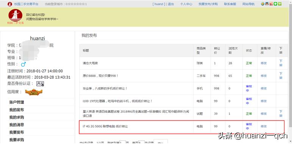The height and width of the screenshot is (144, 292).
Task: Open 我要发布/求购 in top navigation
Action: pyautogui.click(x=208, y=4)
